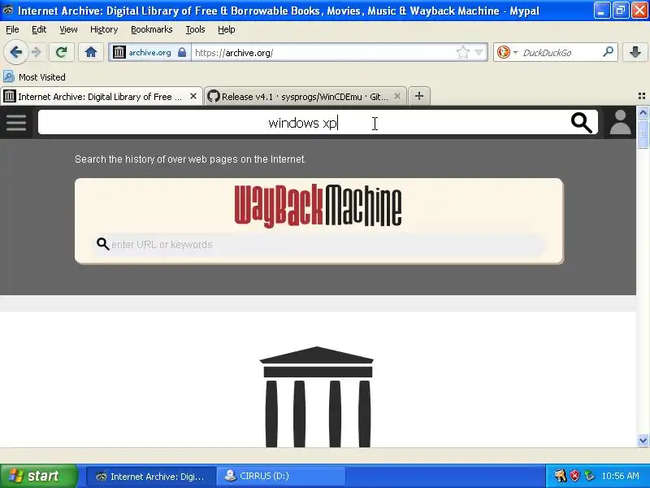650x488 pixels.
Task: Go to the browser home page
Action: click(x=91, y=52)
